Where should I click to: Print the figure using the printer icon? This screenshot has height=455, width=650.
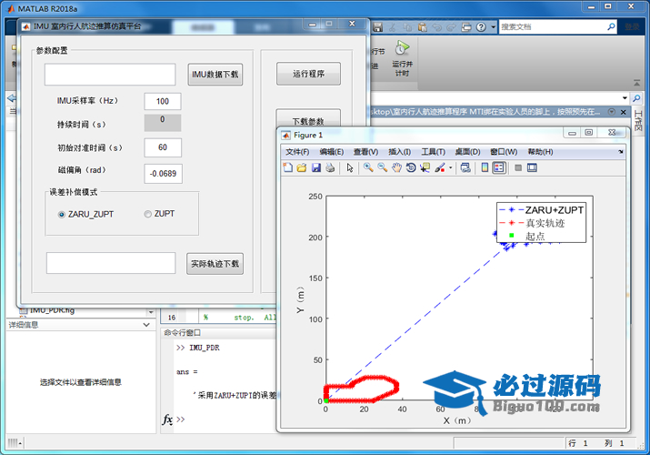(x=330, y=167)
